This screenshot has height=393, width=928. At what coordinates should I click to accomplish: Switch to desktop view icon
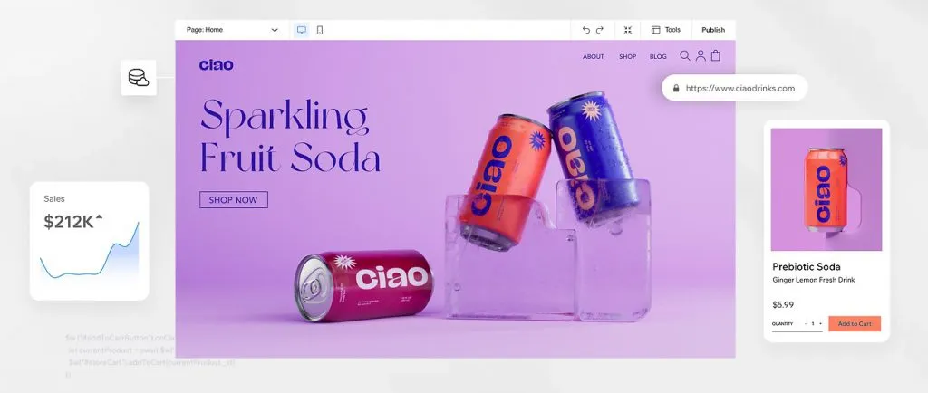(x=302, y=30)
